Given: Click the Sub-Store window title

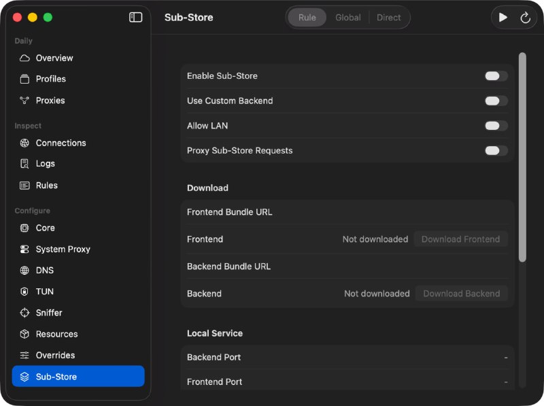Looking at the screenshot, I should pyautogui.click(x=189, y=18).
